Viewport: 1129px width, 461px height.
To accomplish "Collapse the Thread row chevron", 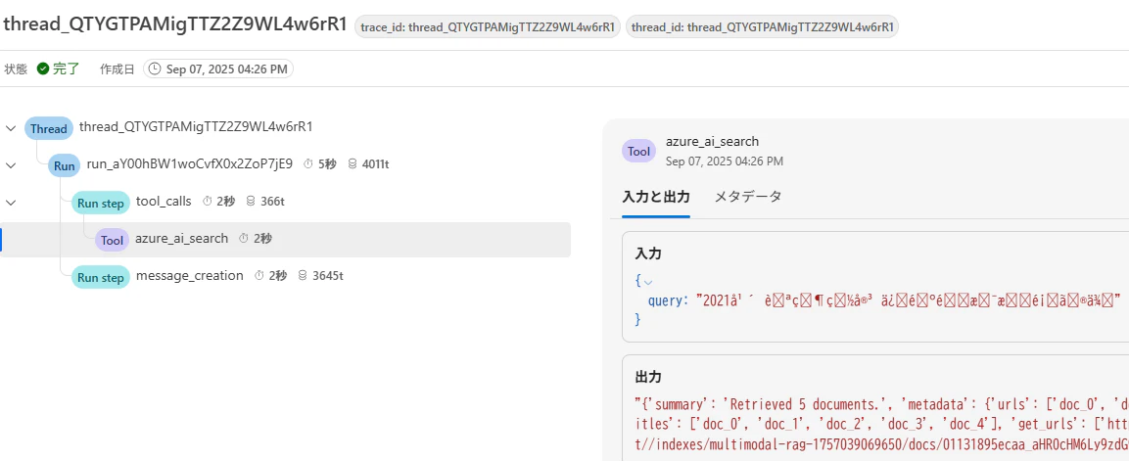I will [x=10, y=128].
